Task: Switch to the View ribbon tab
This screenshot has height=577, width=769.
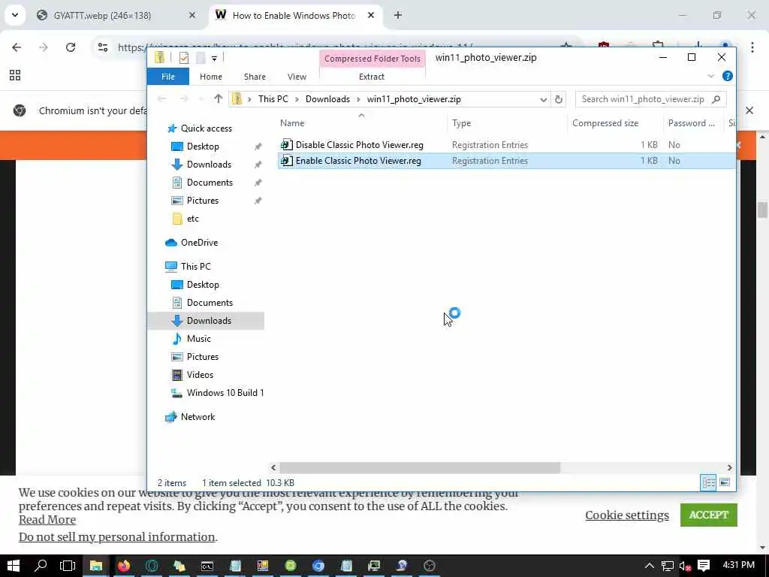Action: tap(297, 77)
